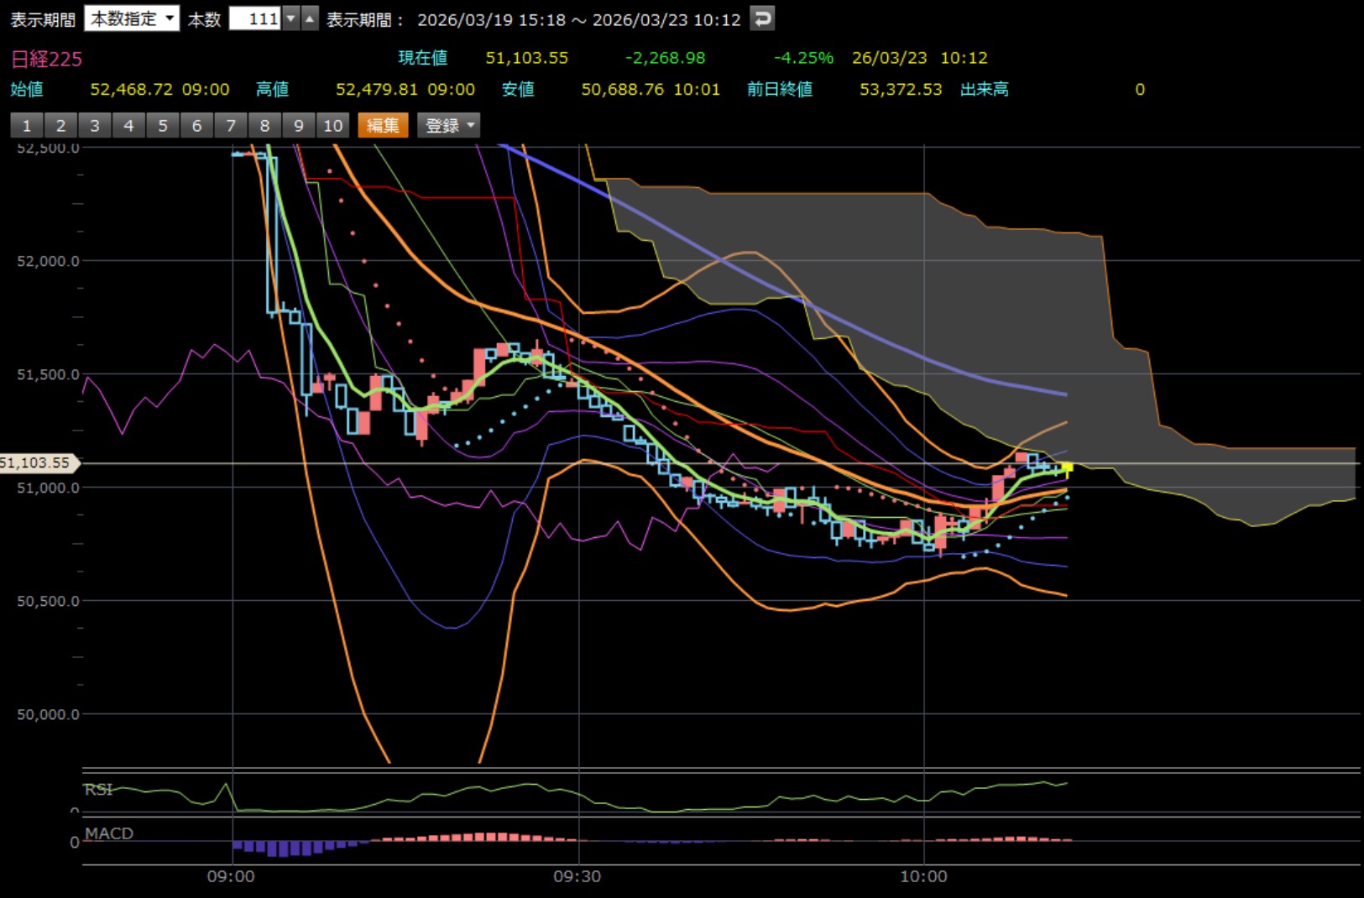Choose chart preset 5
This screenshot has height=898, width=1364.
point(163,126)
